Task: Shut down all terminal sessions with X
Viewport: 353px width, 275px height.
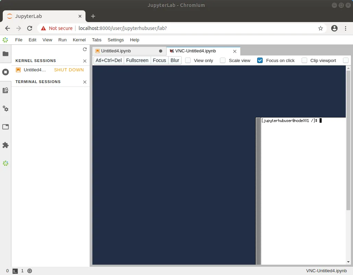Action: tap(85, 82)
